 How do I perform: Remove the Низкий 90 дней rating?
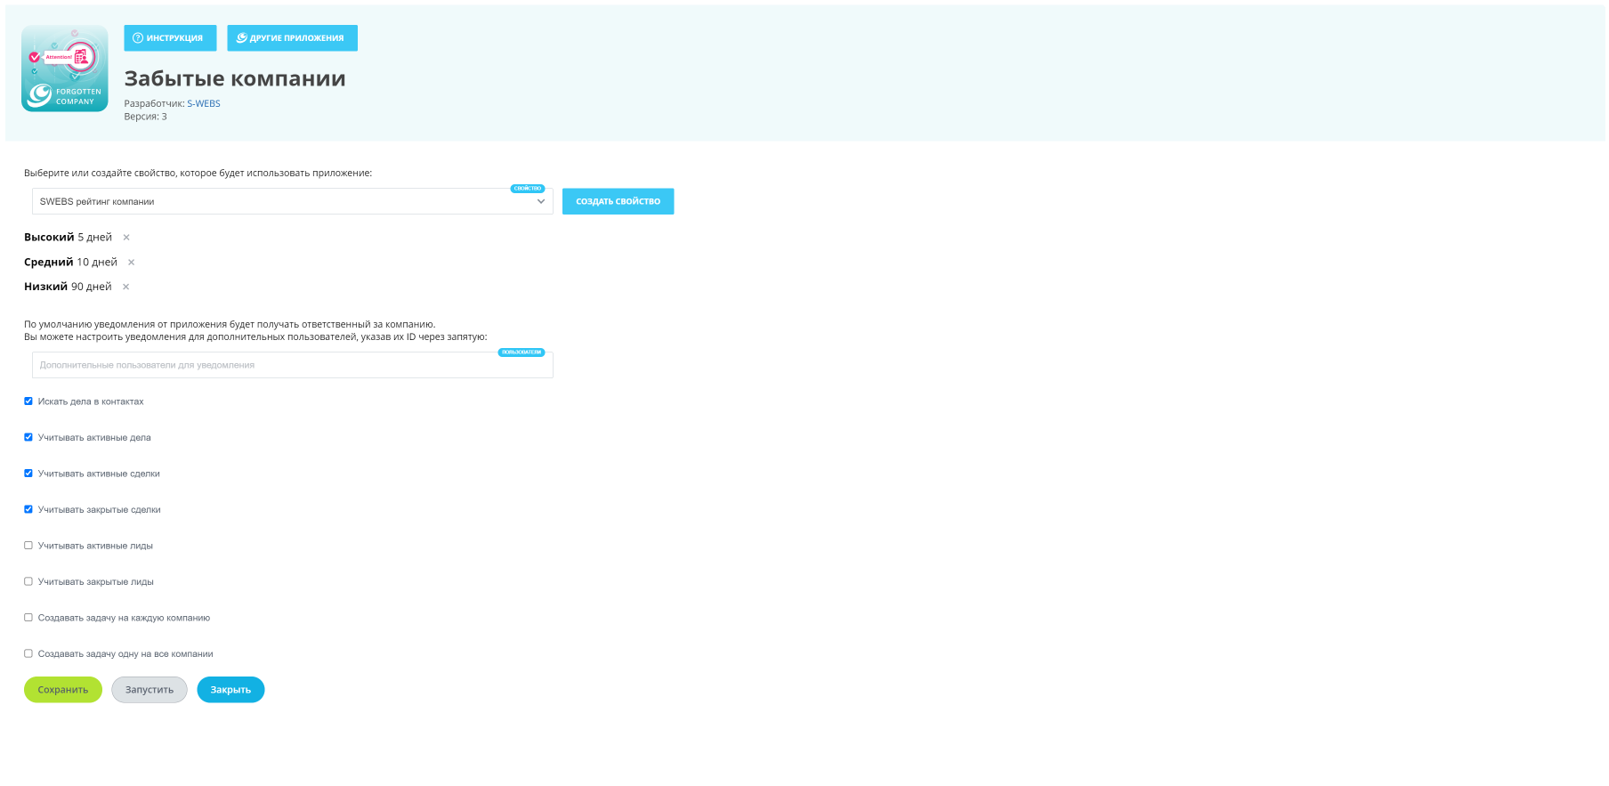click(x=125, y=287)
